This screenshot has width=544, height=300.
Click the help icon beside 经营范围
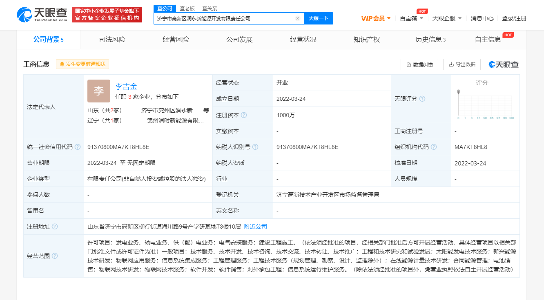(55, 256)
